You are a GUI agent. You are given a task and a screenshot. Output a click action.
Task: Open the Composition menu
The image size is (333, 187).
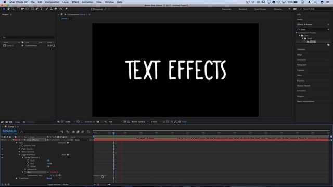pyautogui.click(x=52, y=2)
